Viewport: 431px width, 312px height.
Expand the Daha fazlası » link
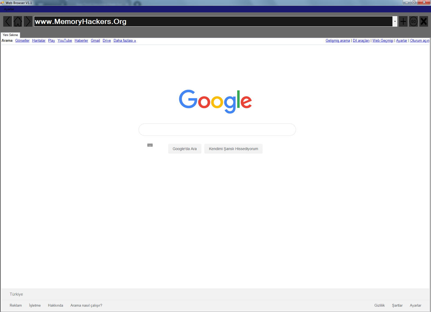coord(125,41)
